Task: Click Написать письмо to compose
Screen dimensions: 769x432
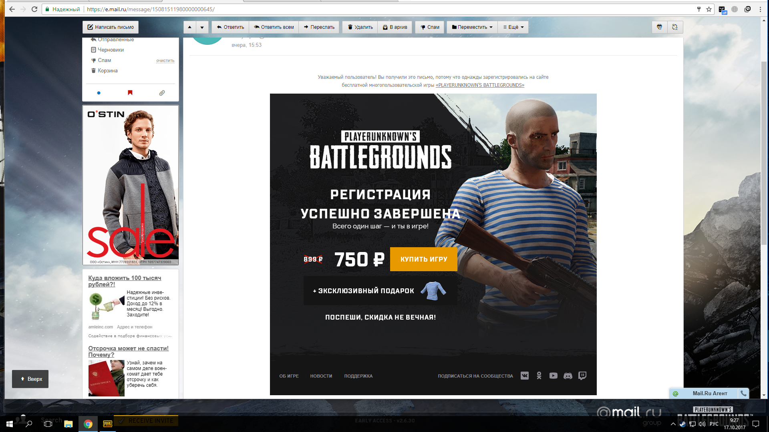Action: 111,27
